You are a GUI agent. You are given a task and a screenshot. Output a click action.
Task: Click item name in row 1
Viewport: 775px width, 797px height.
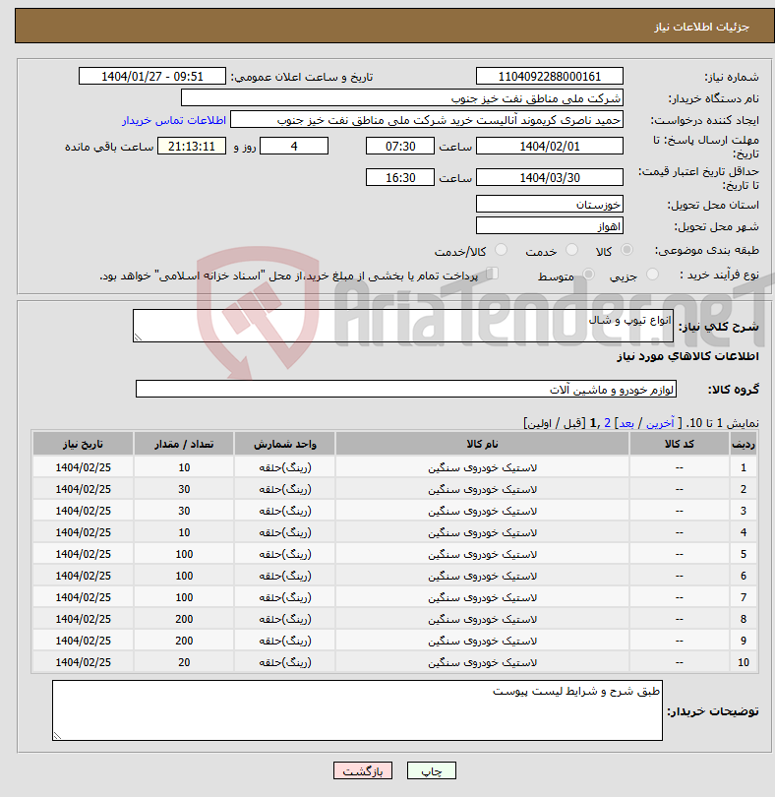click(482, 467)
